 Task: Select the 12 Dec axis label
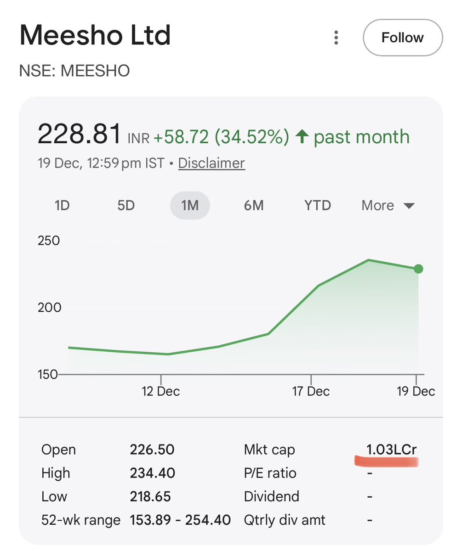(x=161, y=391)
